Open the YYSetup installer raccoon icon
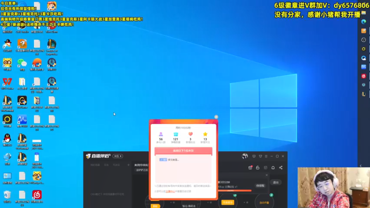 coord(37,178)
